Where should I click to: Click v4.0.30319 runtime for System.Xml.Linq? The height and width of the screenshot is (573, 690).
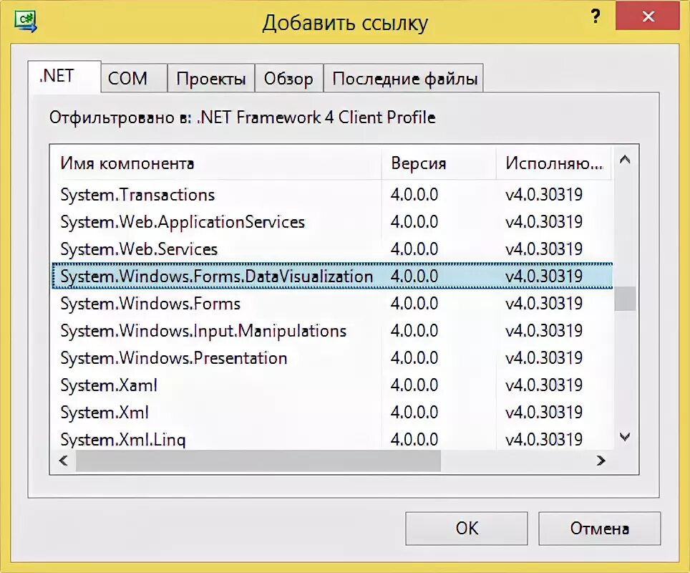tap(544, 440)
